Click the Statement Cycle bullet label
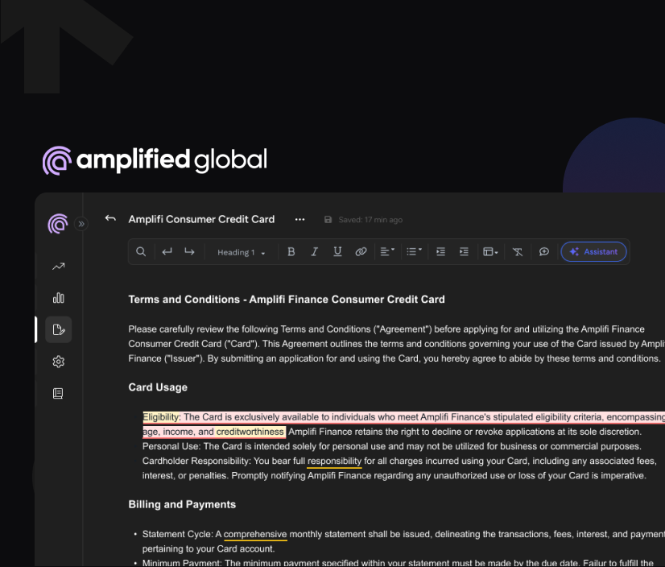The width and height of the screenshot is (665, 567). pos(177,534)
